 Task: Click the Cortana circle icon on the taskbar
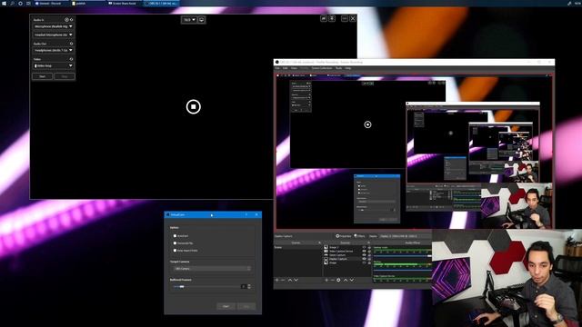(x=20, y=4)
